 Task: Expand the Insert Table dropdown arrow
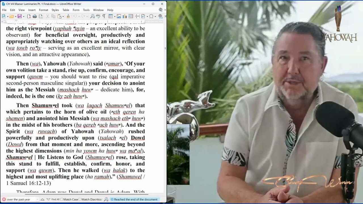coord(114,16)
